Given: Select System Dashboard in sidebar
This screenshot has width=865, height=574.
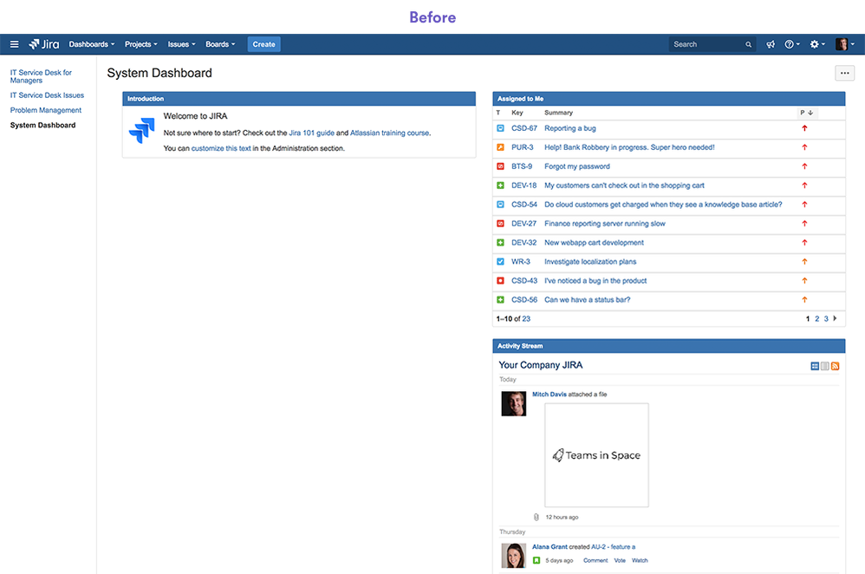Looking at the screenshot, I should coord(43,125).
